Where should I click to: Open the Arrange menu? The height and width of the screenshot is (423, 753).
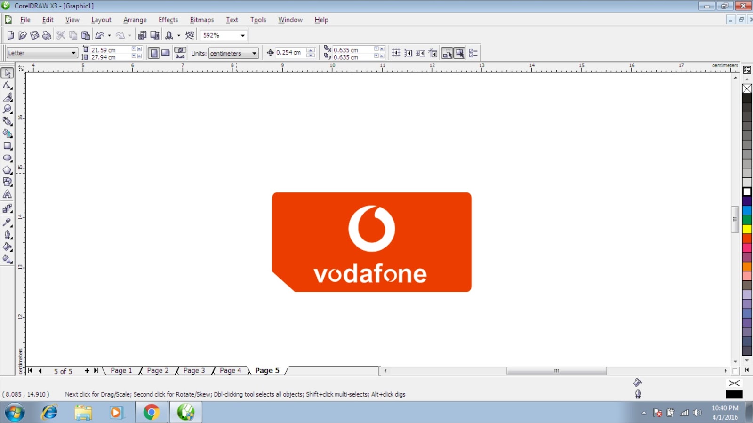tap(135, 20)
